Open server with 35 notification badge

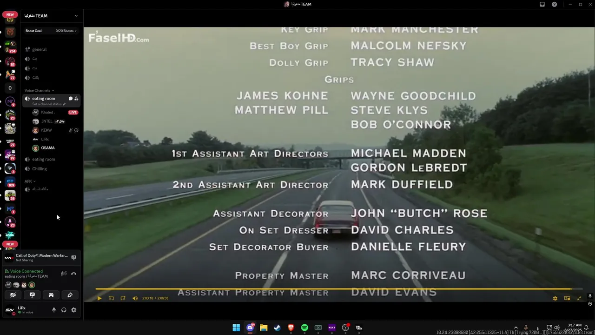(x=10, y=195)
